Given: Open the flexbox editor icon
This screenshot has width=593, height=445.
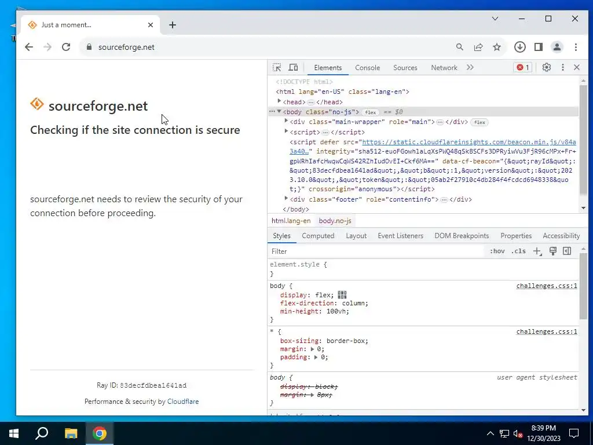Looking at the screenshot, I should tap(342, 295).
